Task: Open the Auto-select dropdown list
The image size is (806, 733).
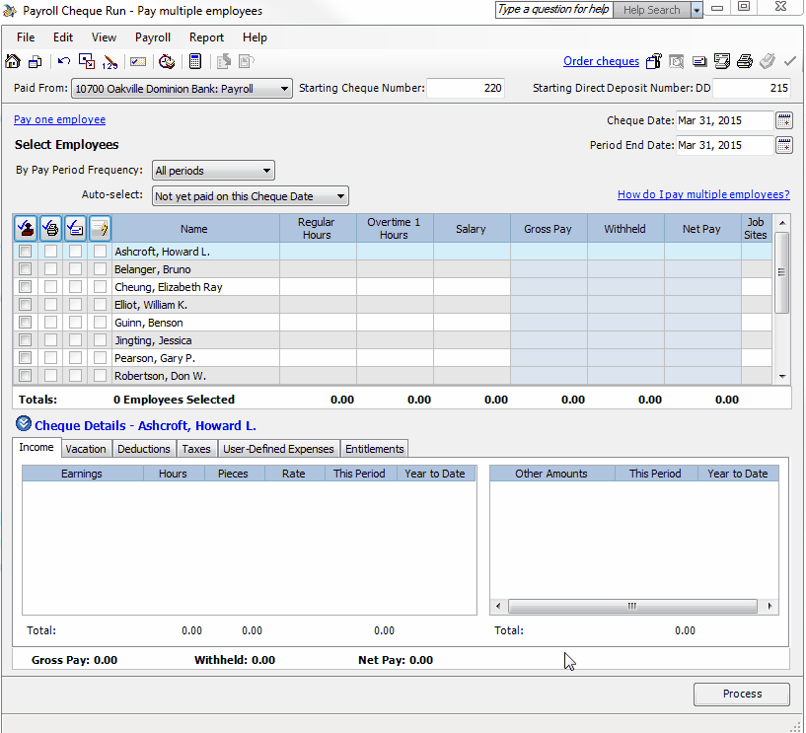Action: point(340,196)
